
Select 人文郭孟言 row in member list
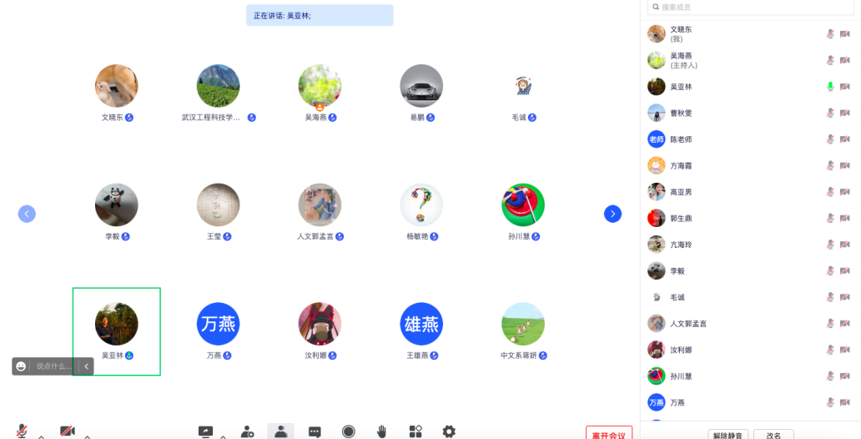click(750, 324)
